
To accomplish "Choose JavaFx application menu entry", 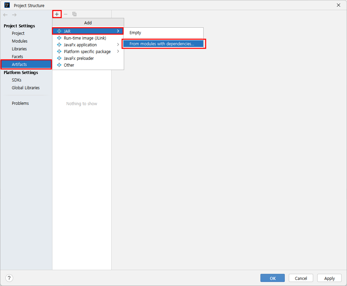I will tap(88, 45).
